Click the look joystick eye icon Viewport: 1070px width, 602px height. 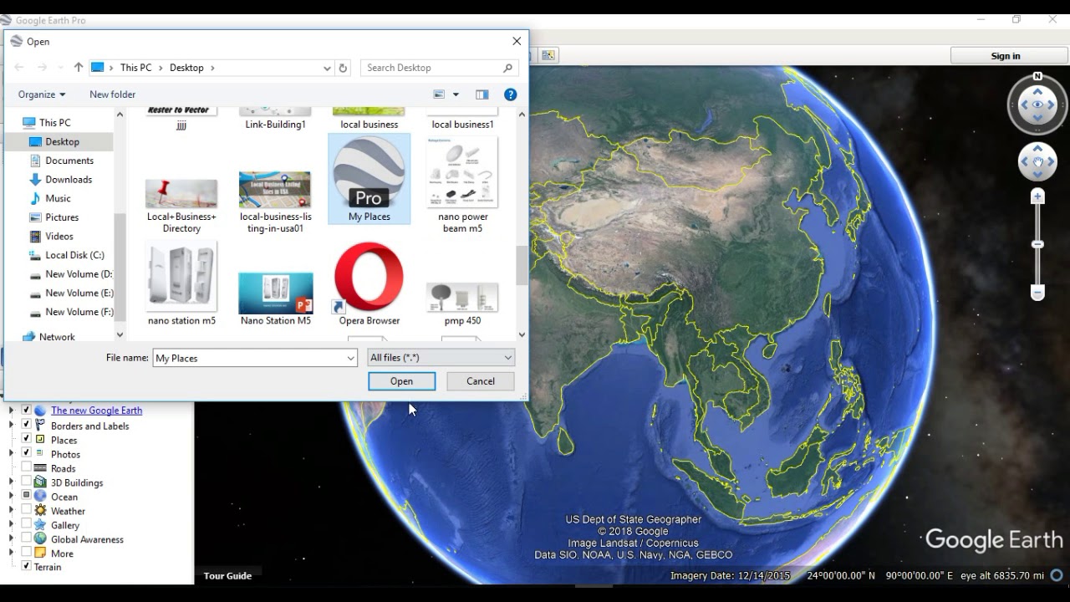1037,105
